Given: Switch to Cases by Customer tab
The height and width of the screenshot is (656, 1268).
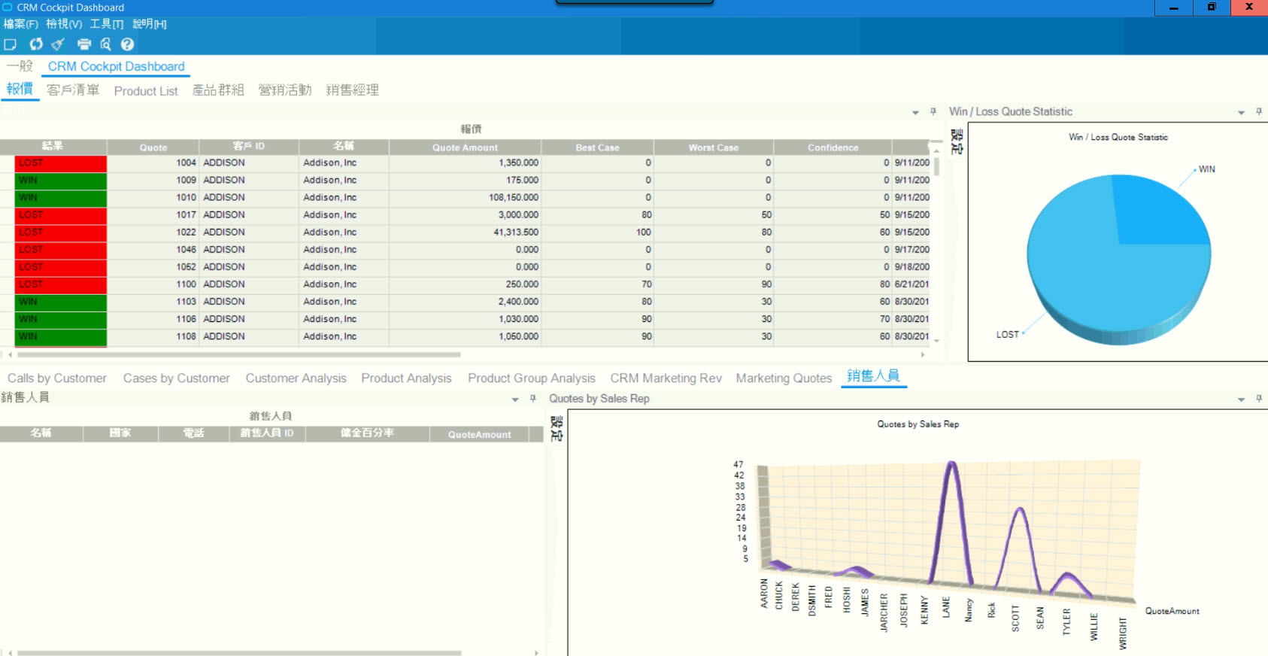Looking at the screenshot, I should (177, 378).
